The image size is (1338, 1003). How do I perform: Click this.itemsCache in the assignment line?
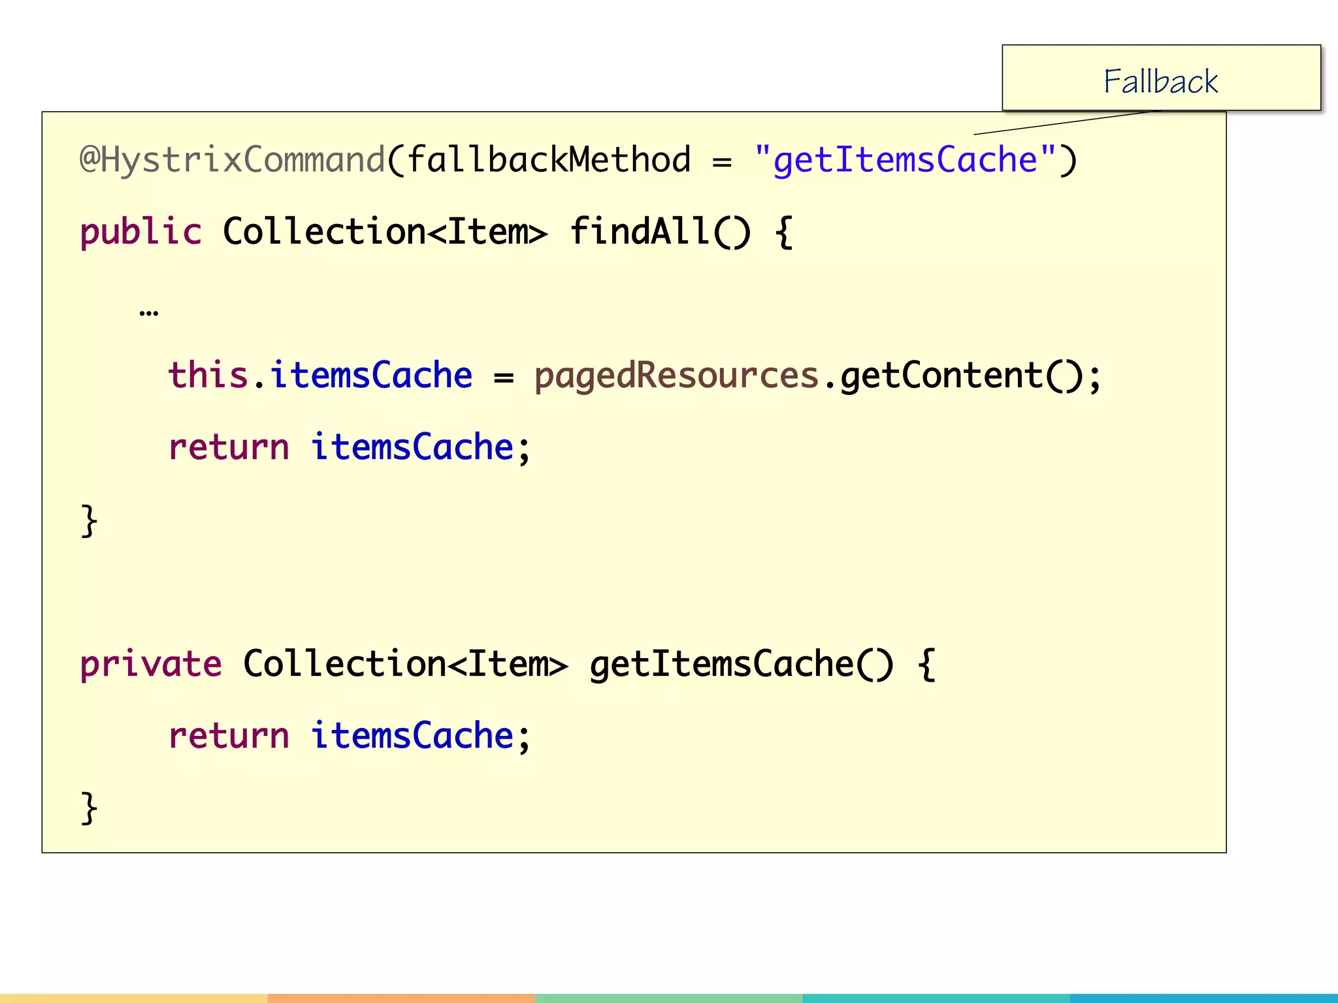[x=320, y=376]
